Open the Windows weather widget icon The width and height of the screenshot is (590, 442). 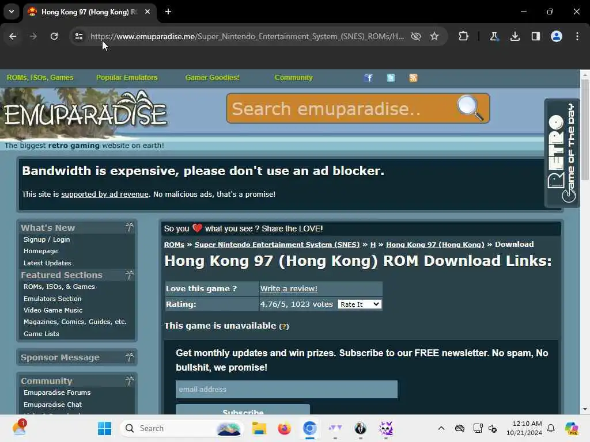coord(19,428)
